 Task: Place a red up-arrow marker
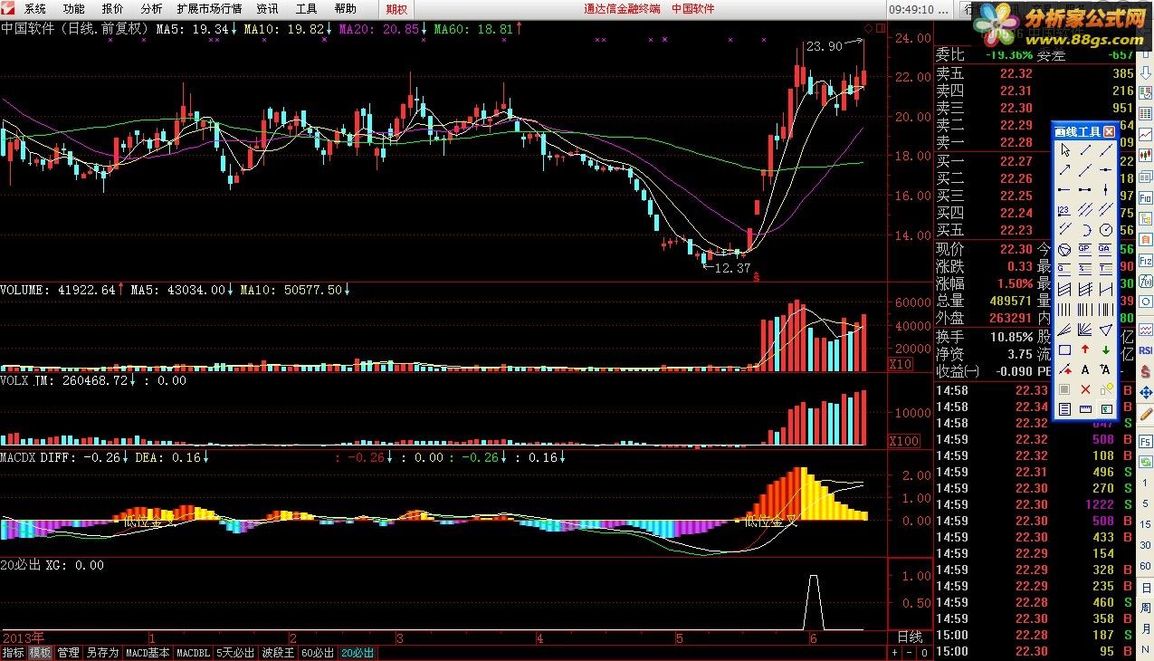click(x=1085, y=349)
